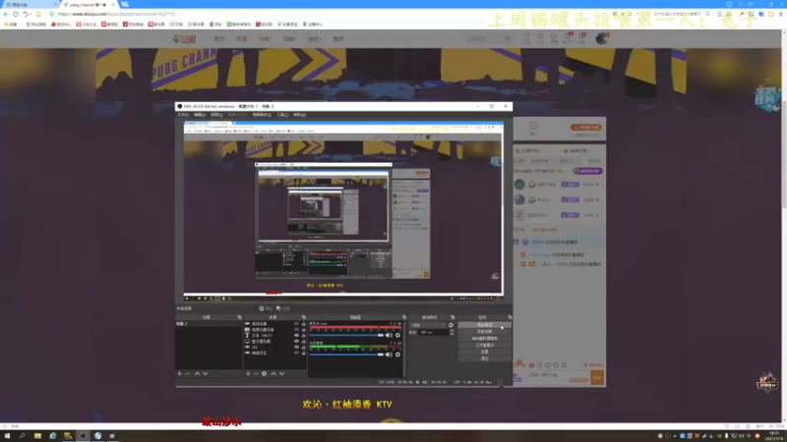Toggle visibility of 视频采集设备 source

297,330
